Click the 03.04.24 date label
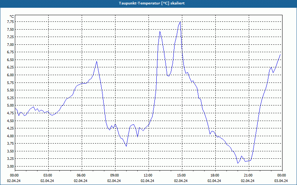 pos(281,181)
